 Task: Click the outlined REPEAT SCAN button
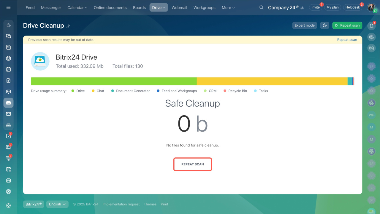coord(193,164)
